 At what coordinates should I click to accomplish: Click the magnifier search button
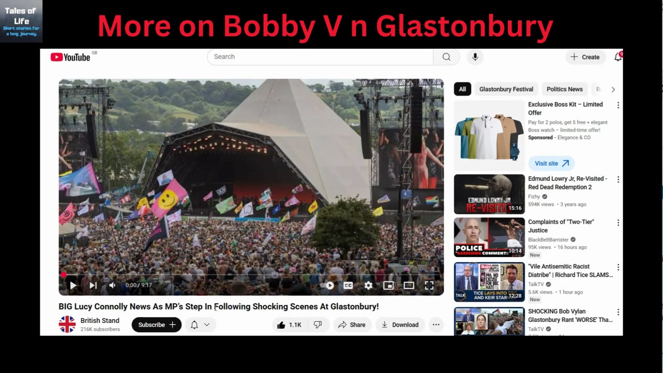446,57
